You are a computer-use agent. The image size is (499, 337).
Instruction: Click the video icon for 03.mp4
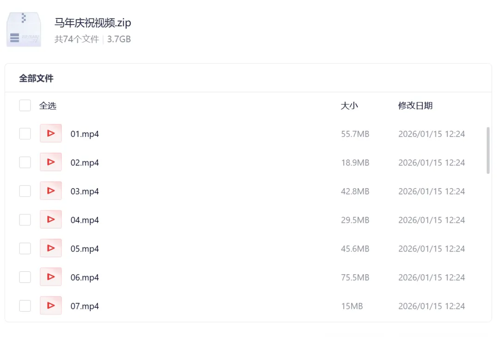click(x=51, y=191)
